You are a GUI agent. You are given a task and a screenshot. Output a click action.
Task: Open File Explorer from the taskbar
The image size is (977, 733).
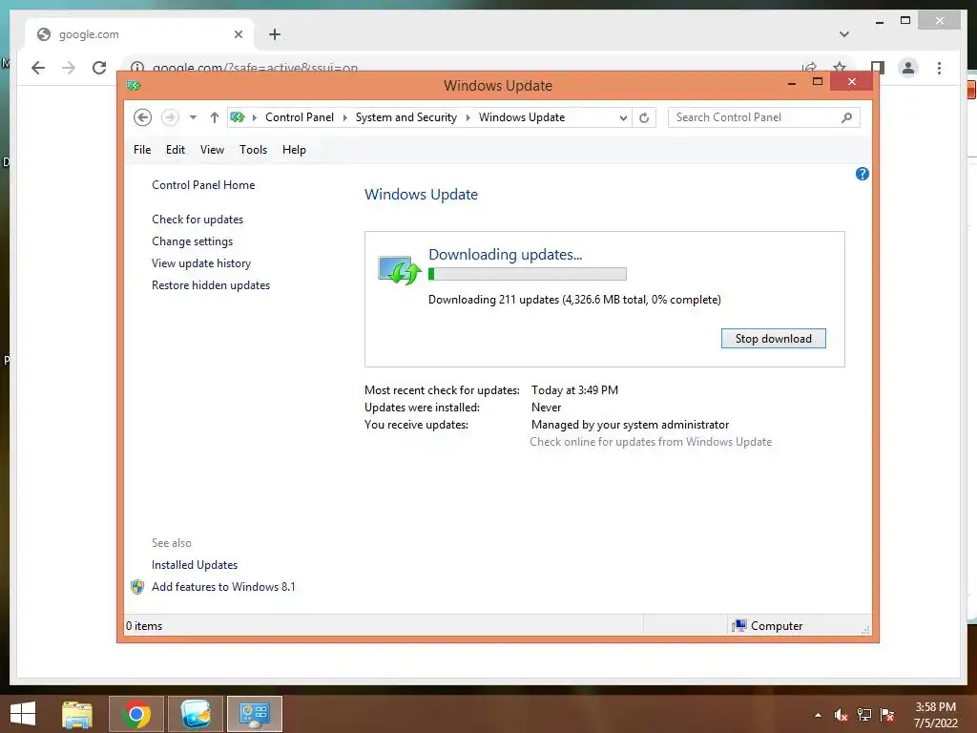click(x=77, y=714)
